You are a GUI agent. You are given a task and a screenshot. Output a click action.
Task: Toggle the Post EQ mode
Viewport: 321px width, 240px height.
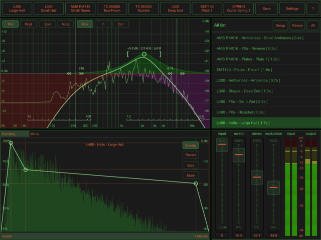point(28,24)
